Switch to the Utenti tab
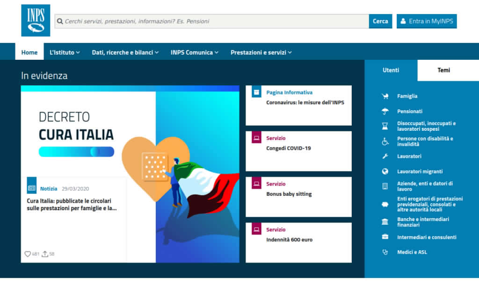This screenshot has width=479, height=284. [391, 70]
